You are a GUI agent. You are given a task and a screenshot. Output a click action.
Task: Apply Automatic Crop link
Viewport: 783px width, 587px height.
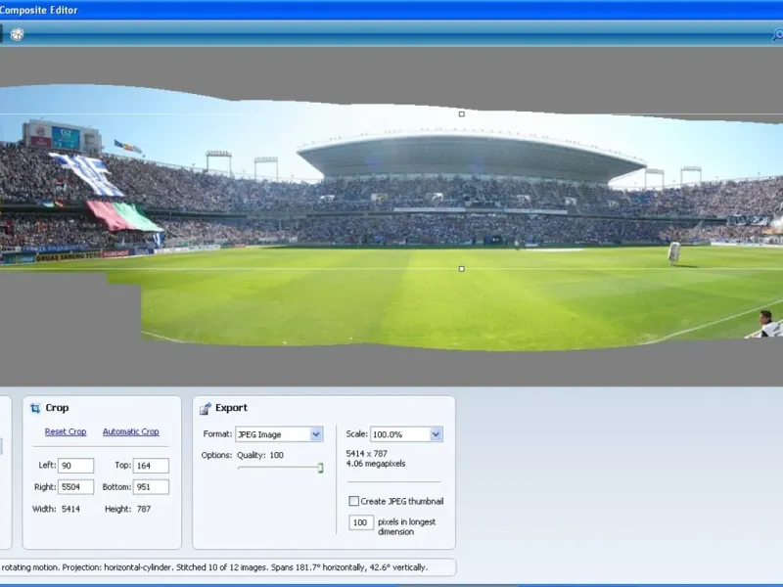click(131, 431)
